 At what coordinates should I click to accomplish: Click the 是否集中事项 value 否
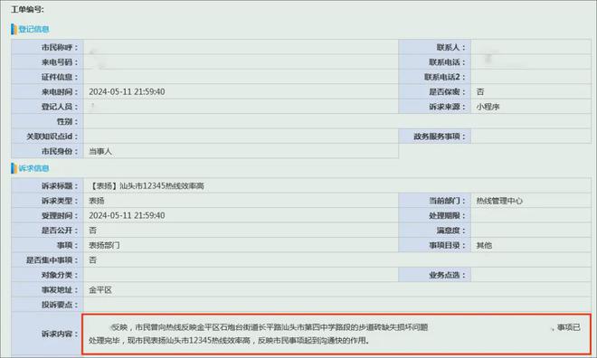92,259
